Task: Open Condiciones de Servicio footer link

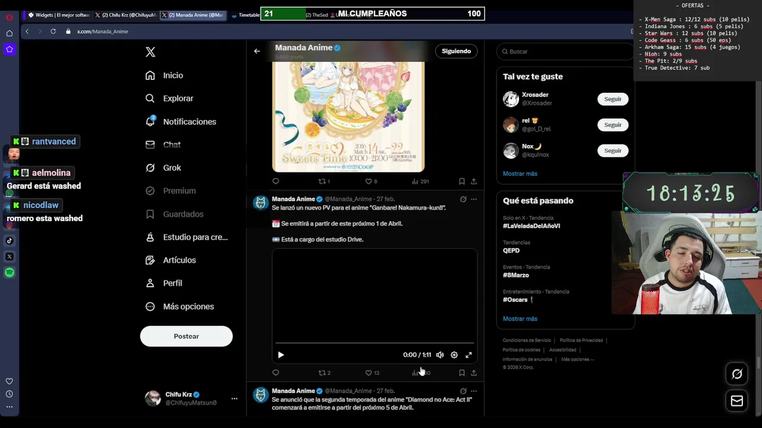Action: [527, 341]
